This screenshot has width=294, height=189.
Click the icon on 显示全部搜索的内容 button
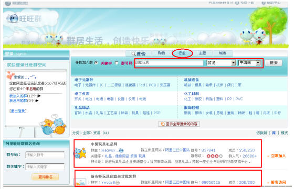pyautogui.click(x=163, y=124)
